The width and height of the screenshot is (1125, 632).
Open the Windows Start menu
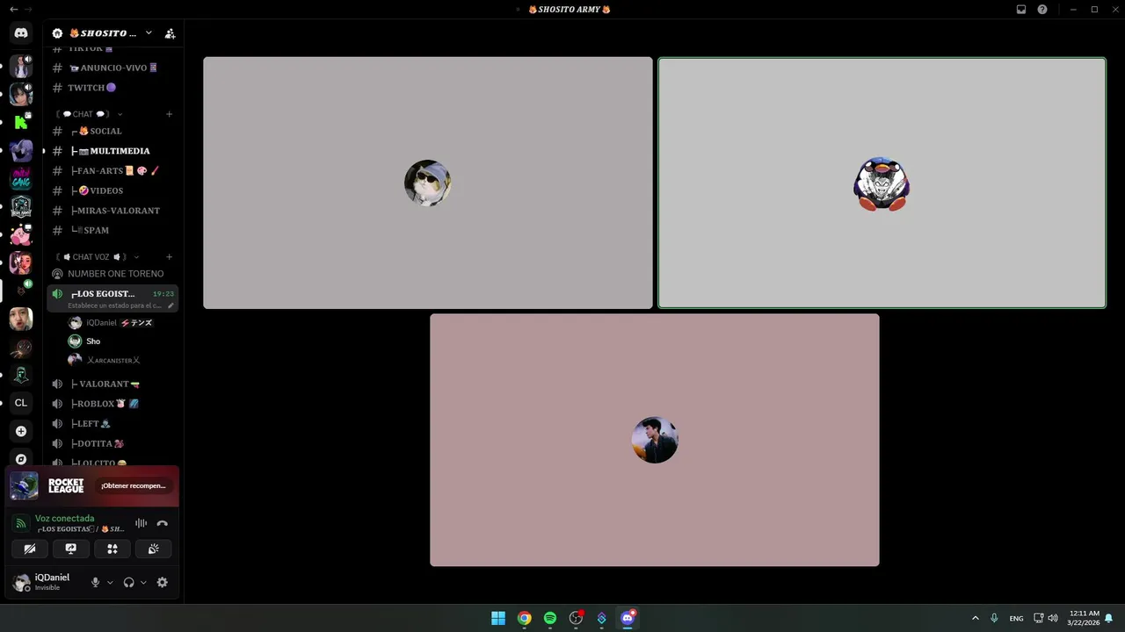[x=498, y=618]
